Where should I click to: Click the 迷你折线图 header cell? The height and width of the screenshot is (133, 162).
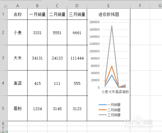[x=109, y=14]
